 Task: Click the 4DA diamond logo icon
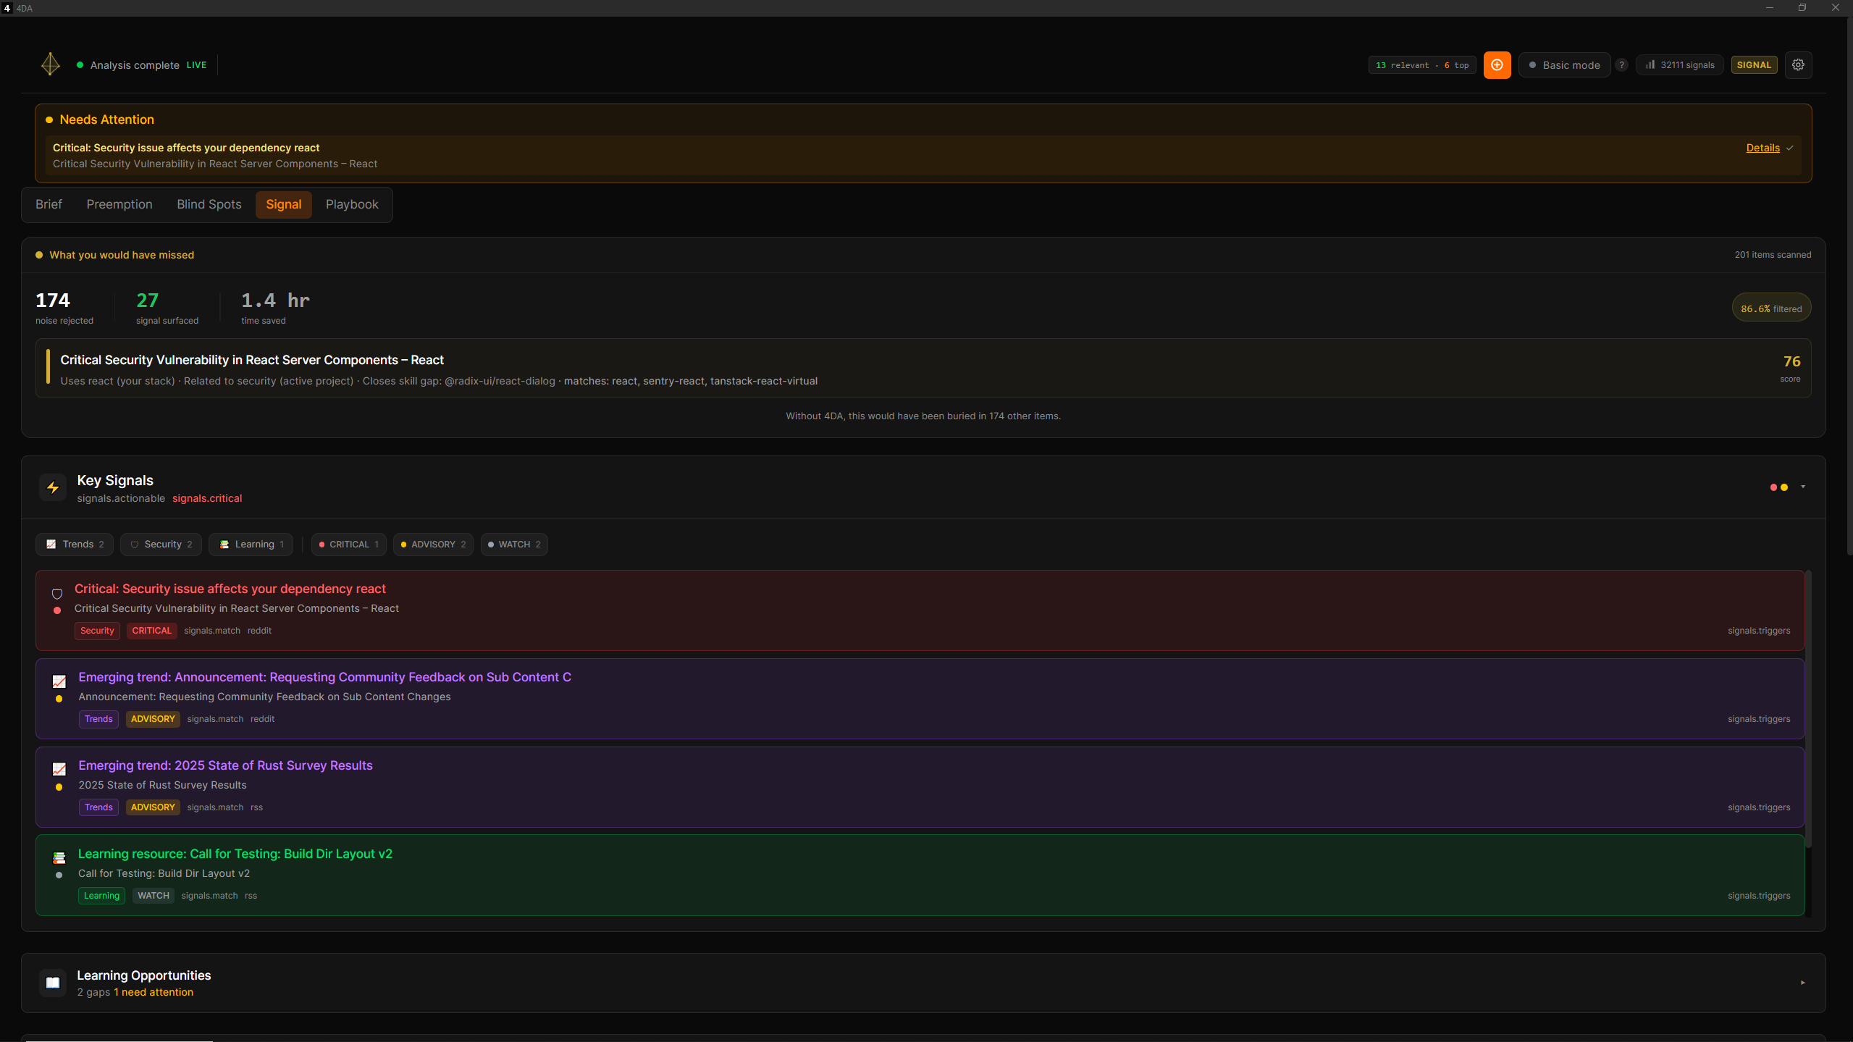click(51, 64)
